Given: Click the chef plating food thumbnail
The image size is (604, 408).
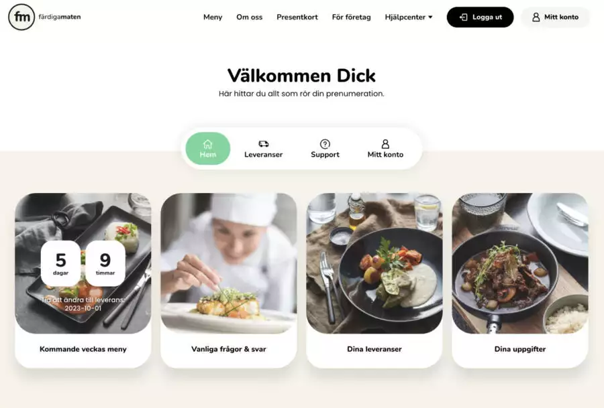Looking at the screenshot, I should pyautogui.click(x=228, y=263).
